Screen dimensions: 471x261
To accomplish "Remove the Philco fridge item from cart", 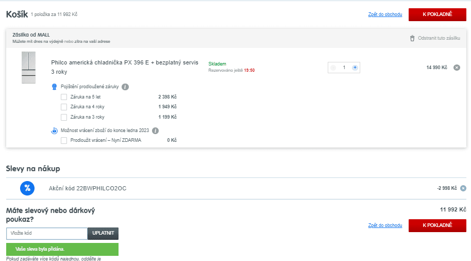I will (x=457, y=68).
